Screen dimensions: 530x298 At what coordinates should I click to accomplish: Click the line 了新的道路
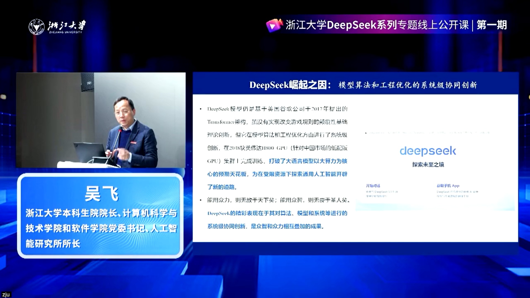click(222, 187)
